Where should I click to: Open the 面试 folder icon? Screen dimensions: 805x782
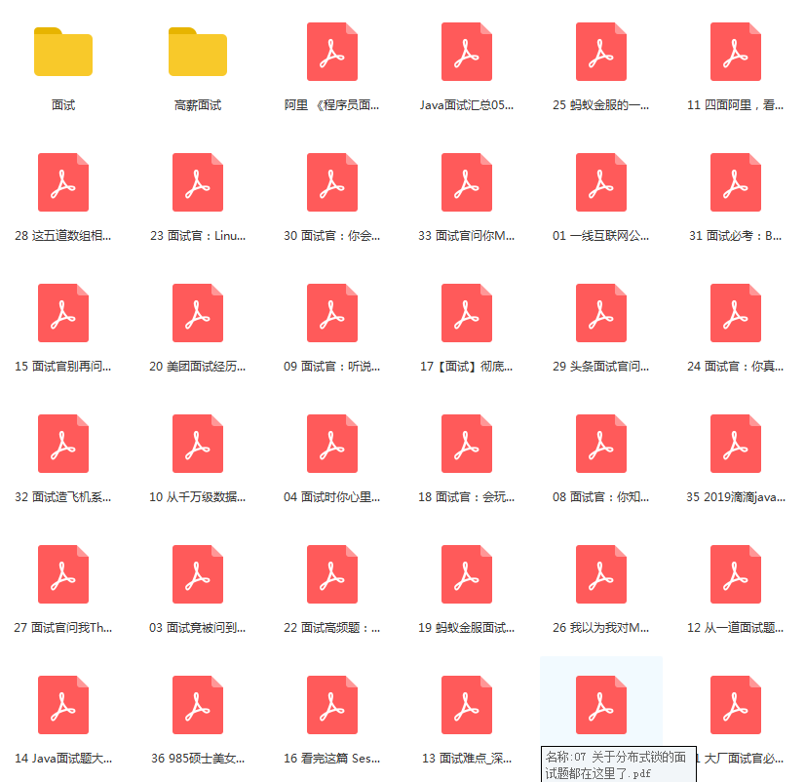63,52
